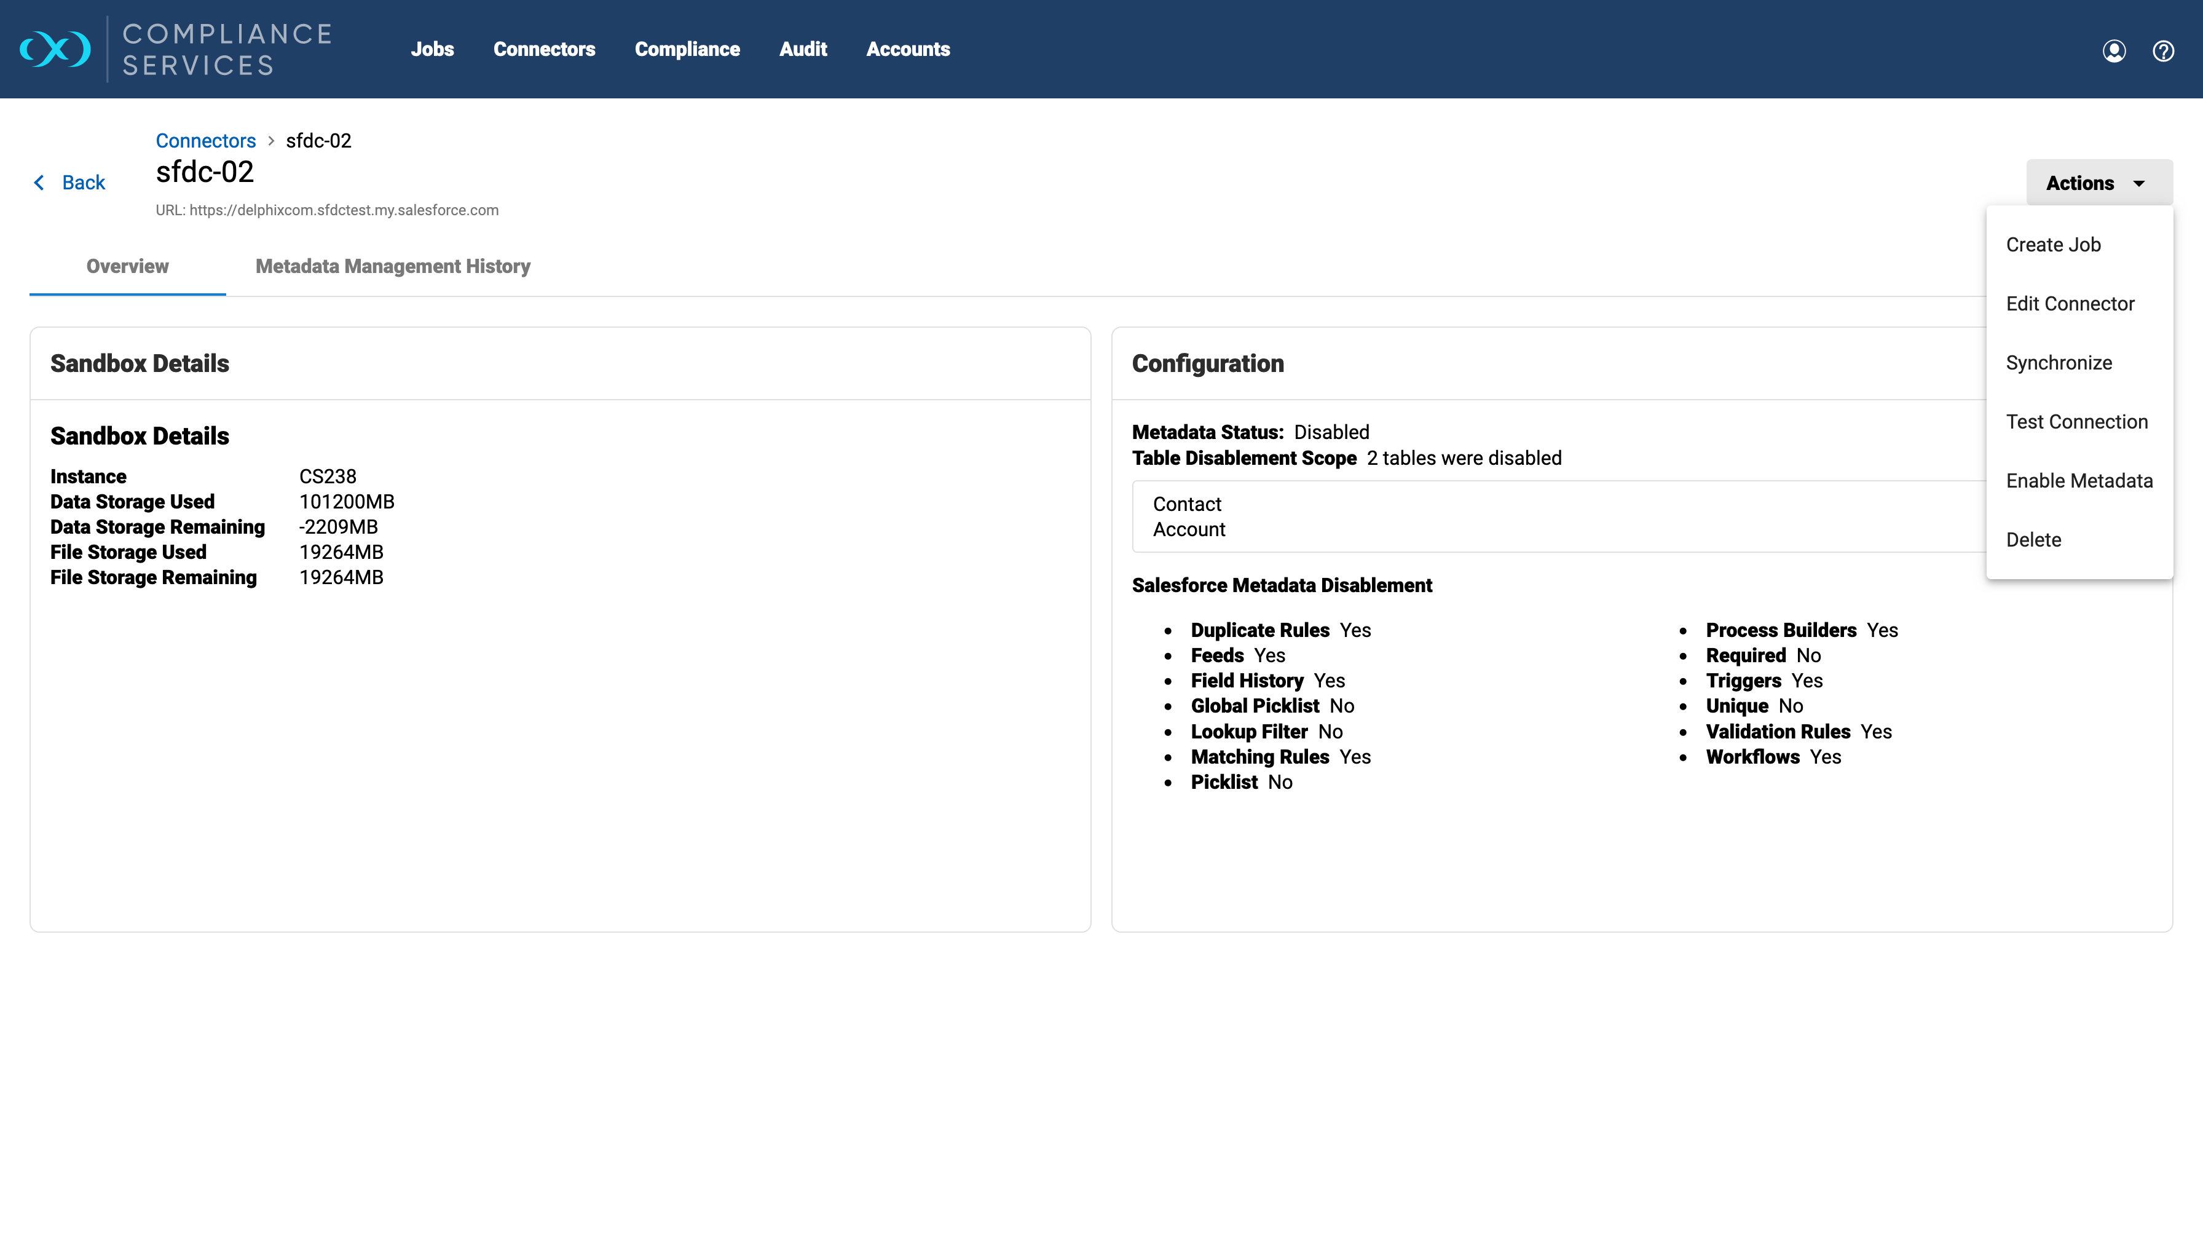Image resolution: width=2203 pixels, height=1242 pixels.
Task: Select Synchronize in the Actions menu
Action: [2059, 363]
